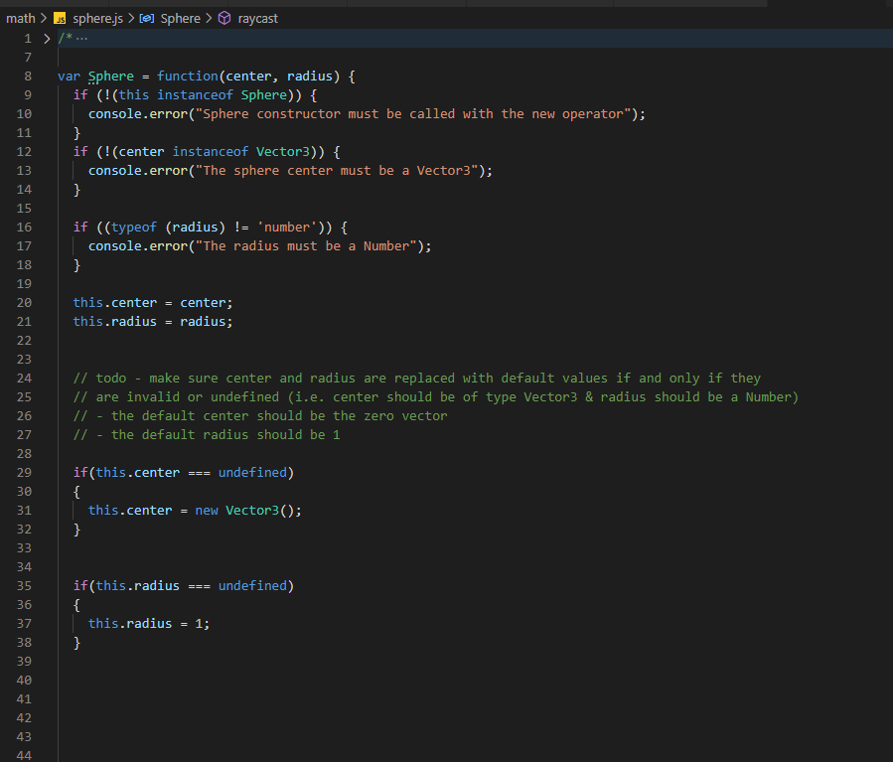Open the sphere.js breadcrumb item
This screenshot has width=893, height=762.
coord(98,19)
